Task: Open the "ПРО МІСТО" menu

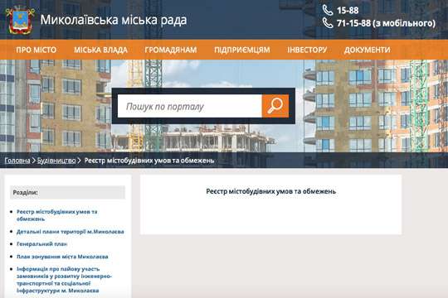Action: [x=37, y=50]
